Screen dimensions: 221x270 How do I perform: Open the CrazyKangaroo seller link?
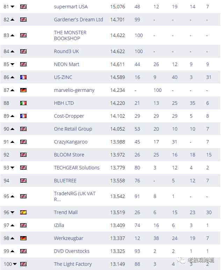pos(71,142)
